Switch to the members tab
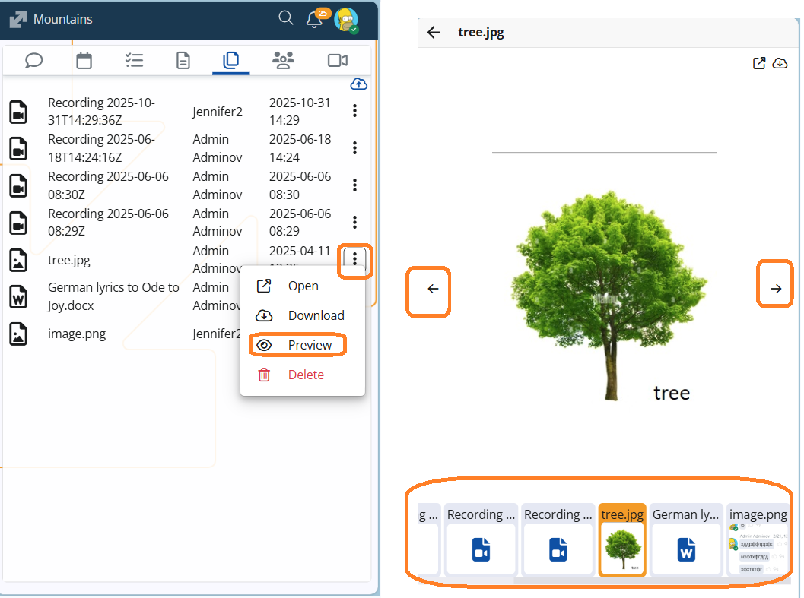The height and width of the screenshot is (598, 804). pyautogui.click(x=283, y=61)
